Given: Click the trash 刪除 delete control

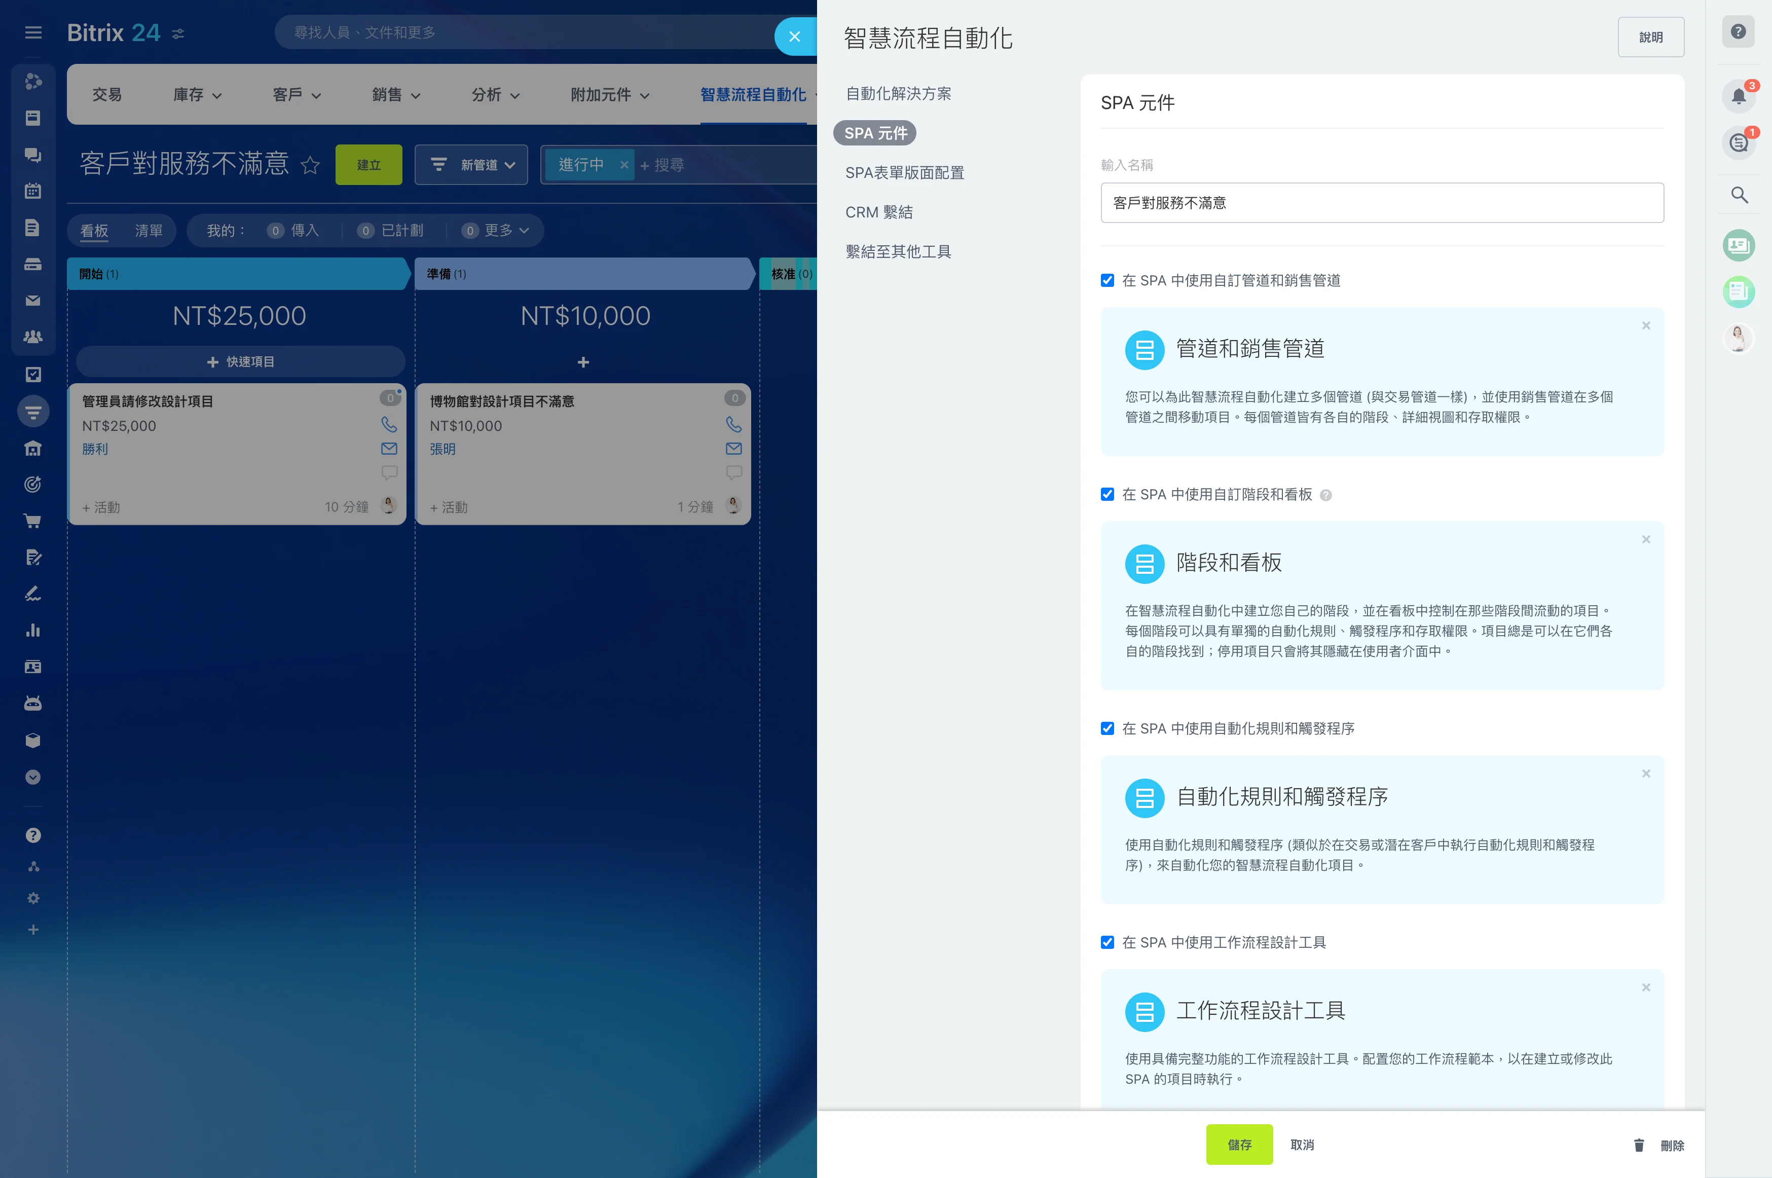Looking at the screenshot, I should coord(1658,1145).
